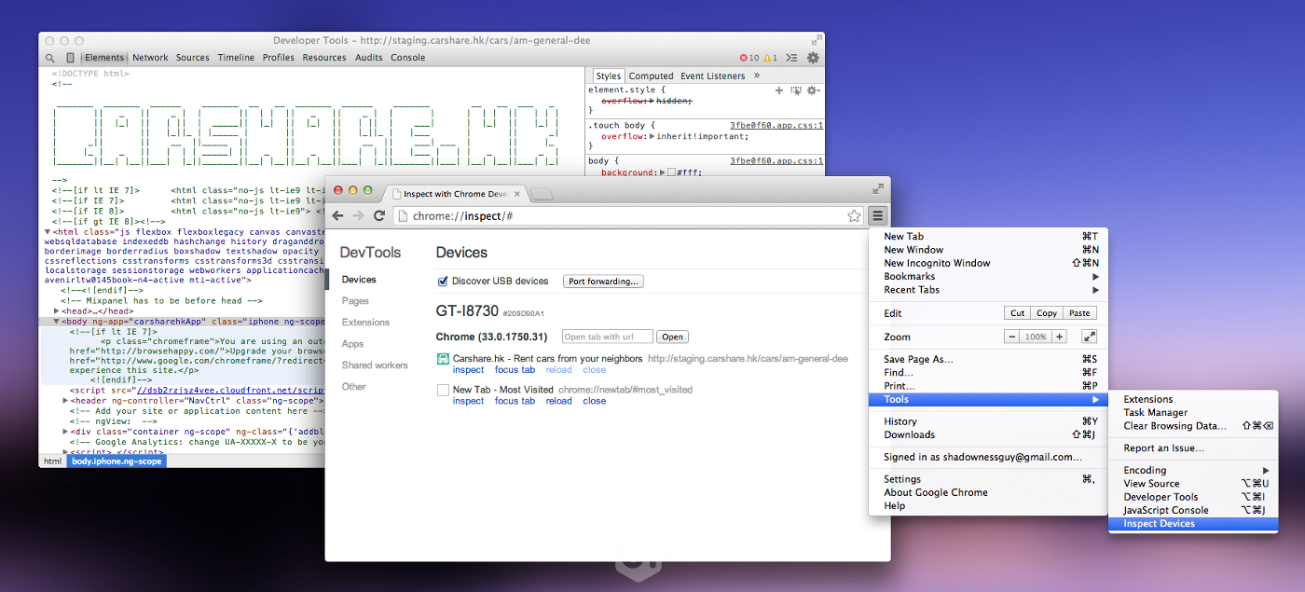
Task: Collapse the html element in DOM tree
Action: (x=48, y=232)
